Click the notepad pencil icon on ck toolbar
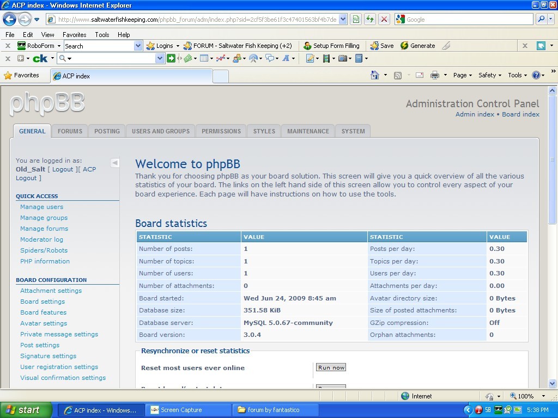558x418 pixels. (310, 58)
